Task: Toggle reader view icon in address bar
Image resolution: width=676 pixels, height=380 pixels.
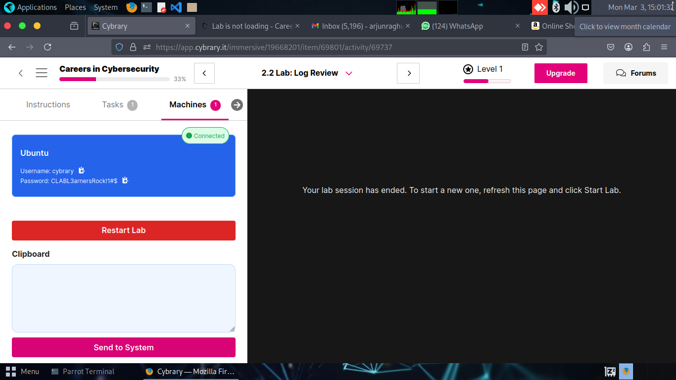Action: click(x=525, y=47)
